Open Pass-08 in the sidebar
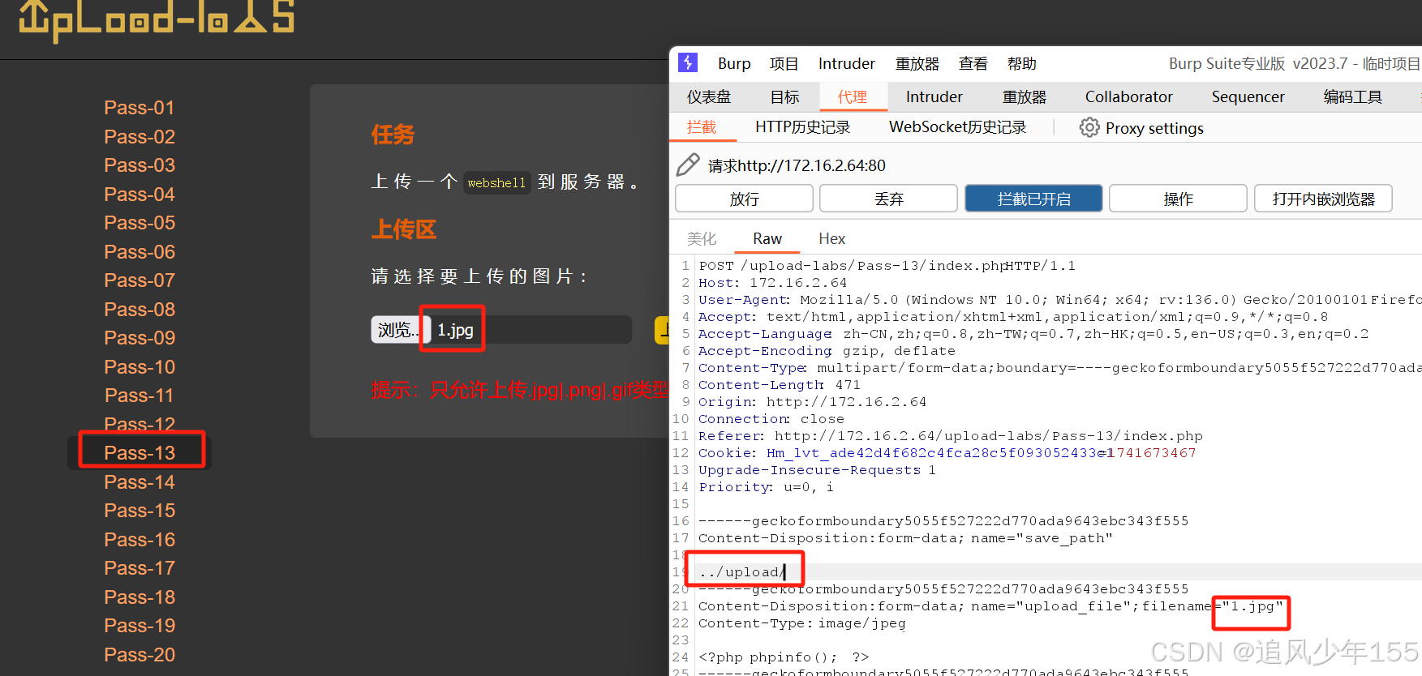This screenshot has height=676, width=1422. point(140,310)
